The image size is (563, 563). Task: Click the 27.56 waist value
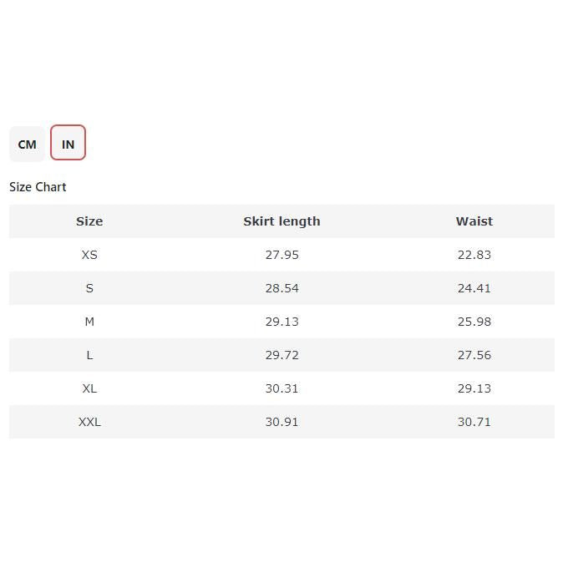click(x=474, y=355)
